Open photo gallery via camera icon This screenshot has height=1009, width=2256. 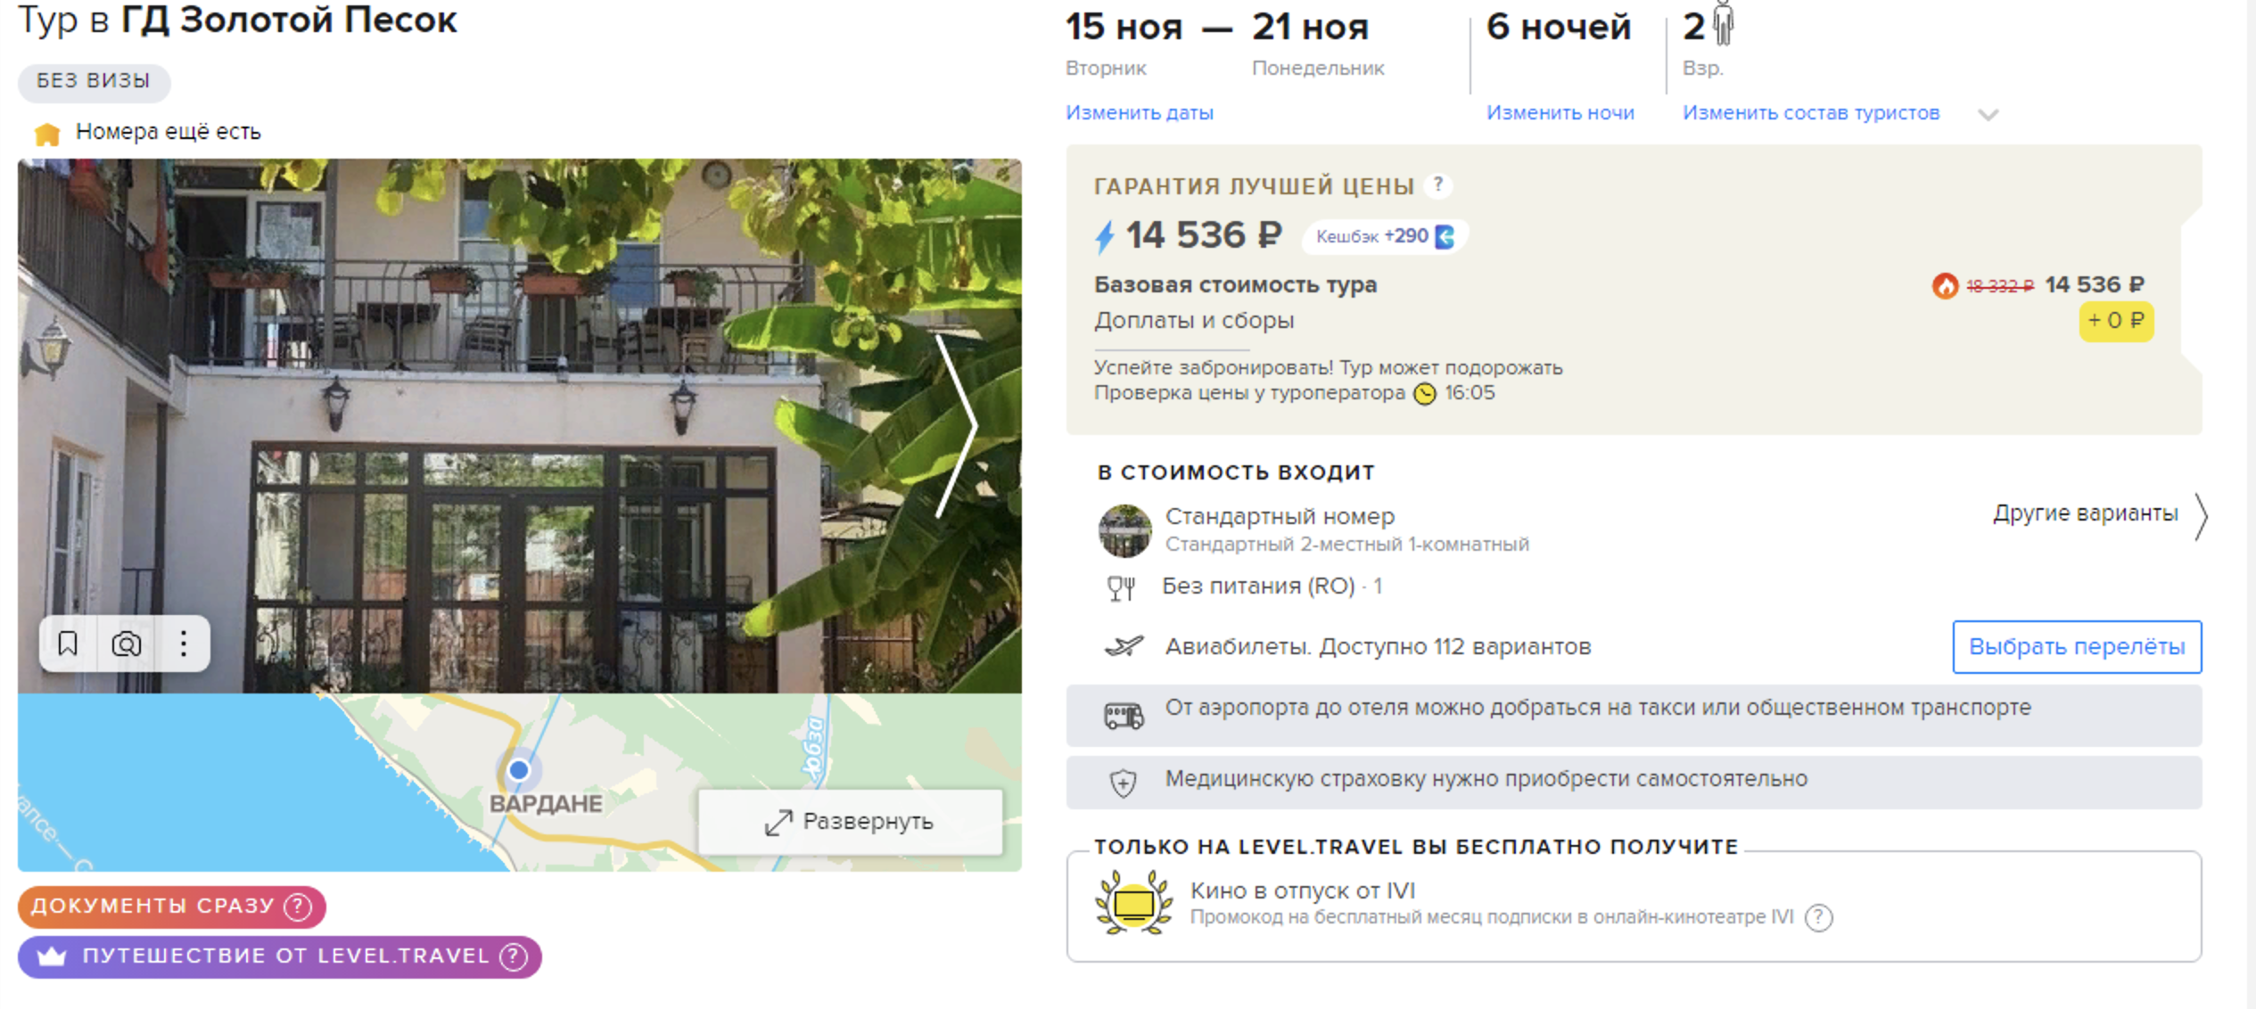(x=126, y=644)
